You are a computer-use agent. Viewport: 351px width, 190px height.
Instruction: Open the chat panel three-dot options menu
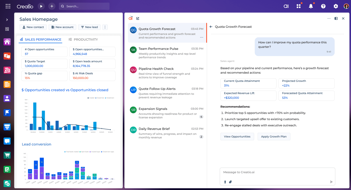tap(329, 18)
